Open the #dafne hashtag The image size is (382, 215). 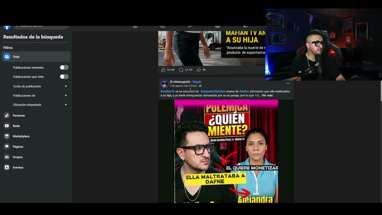244,91
